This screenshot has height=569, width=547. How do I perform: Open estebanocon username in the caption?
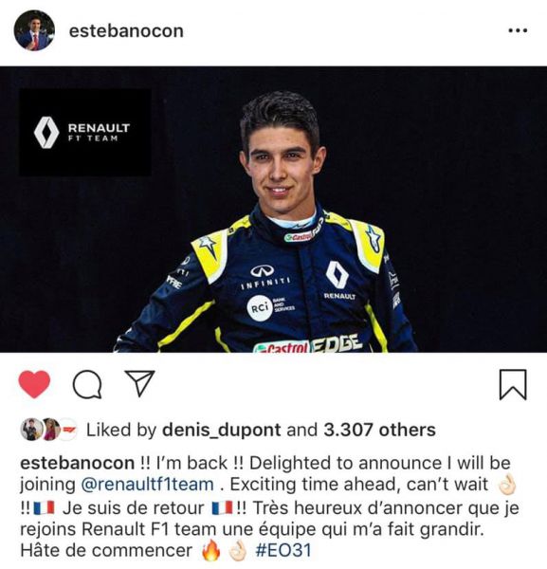pos(77,463)
